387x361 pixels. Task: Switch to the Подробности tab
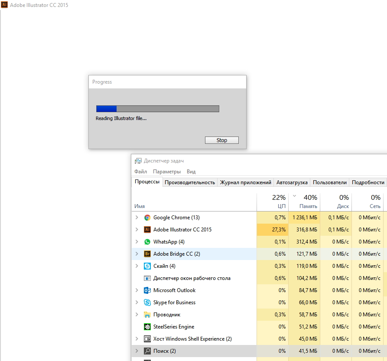(368, 182)
